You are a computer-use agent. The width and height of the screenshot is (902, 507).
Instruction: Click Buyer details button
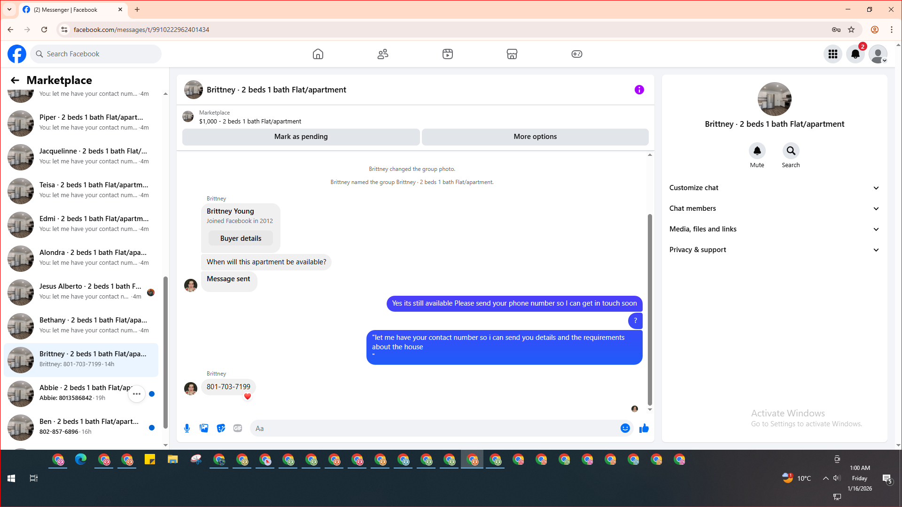click(x=241, y=238)
